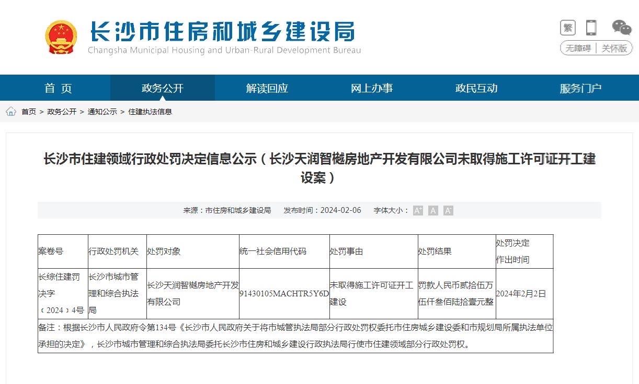The width and height of the screenshot is (639, 384).
Task: Open the 网上办事 navigation tab
Action: coord(372,88)
